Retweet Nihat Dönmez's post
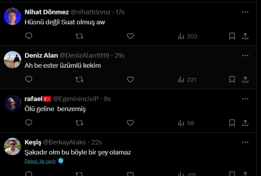The image size is (261, 176). point(79,36)
